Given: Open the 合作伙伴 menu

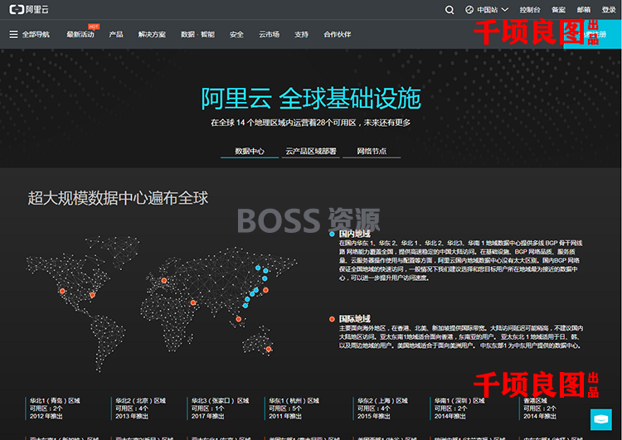Looking at the screenshot, I should (338, 35).
